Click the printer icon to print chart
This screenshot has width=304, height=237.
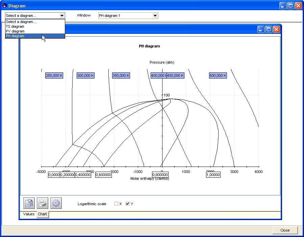(43, 203)
